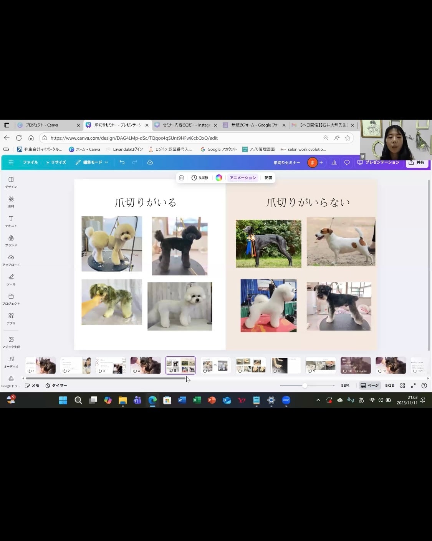432x541 pixels.
Task: Open the ツール draw tools panel
Action: 11,280
